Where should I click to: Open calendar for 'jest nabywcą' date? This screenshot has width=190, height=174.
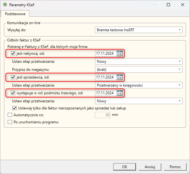click(x=120, y=53)
